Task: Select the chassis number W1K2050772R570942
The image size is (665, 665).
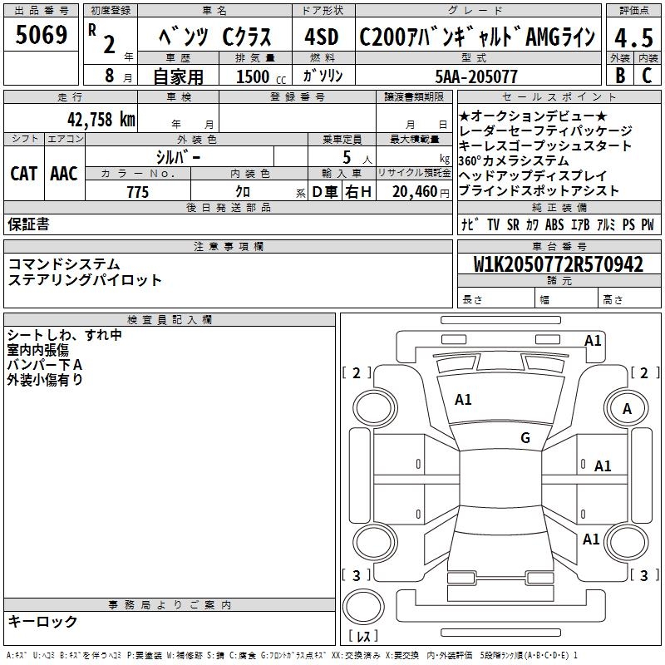Action: [559, 264]
